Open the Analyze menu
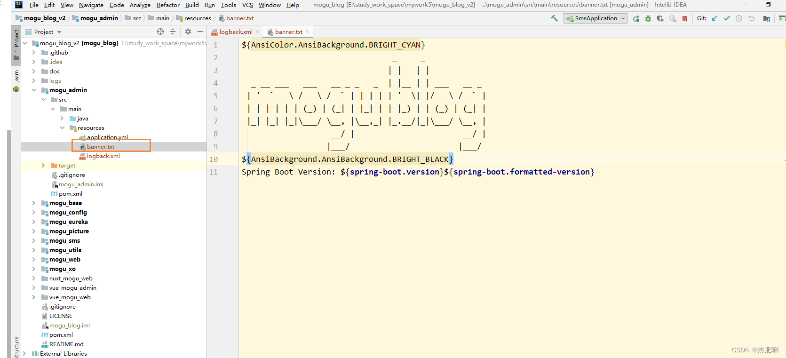The height and width of the screenshot is (358, 786). (140, 5)
